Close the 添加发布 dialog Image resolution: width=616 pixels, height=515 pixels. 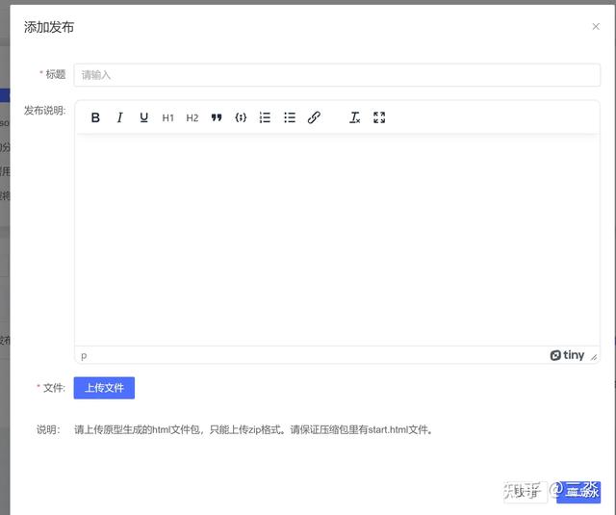coord(596,26)
